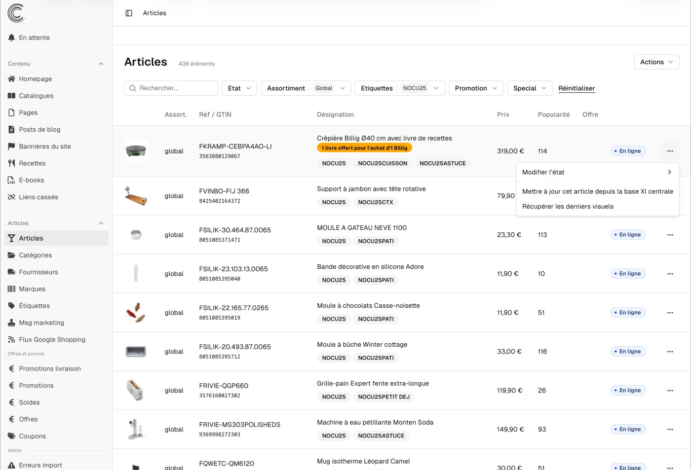This screenshot has height=470, width=691.
Task: Open the Actions button menu
Action: (656, 62)
